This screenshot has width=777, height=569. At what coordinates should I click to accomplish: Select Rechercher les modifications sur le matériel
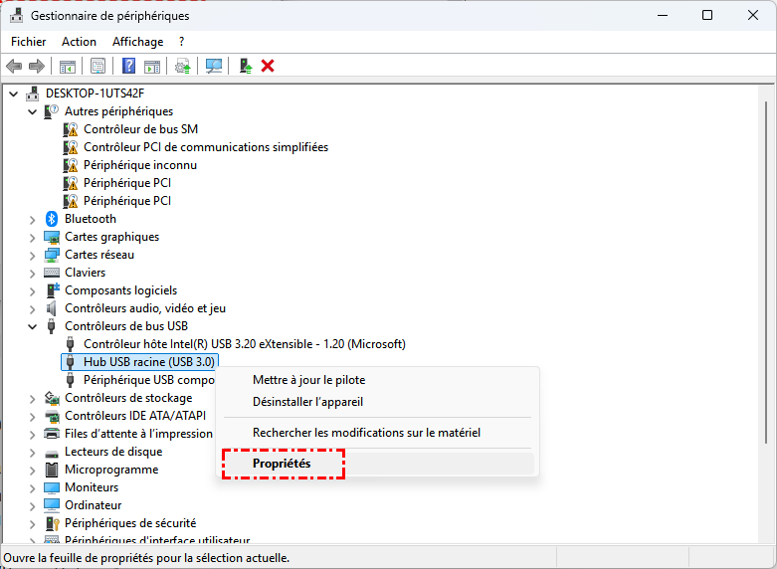pyautogui.click(x=366, y=433)
